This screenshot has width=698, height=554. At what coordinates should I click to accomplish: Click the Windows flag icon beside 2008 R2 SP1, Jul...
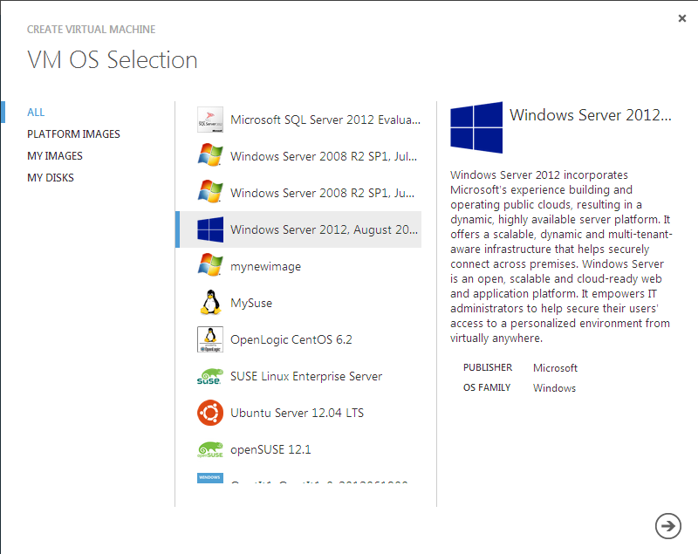tap(210, 154)
